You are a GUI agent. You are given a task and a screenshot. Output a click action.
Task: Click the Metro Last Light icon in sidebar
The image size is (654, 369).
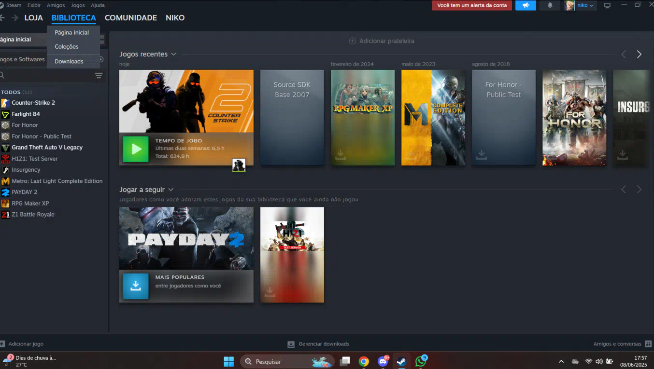click(5, 181)
